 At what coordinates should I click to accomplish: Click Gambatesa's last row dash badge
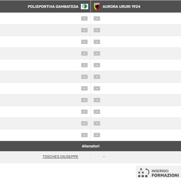[84, 135]
